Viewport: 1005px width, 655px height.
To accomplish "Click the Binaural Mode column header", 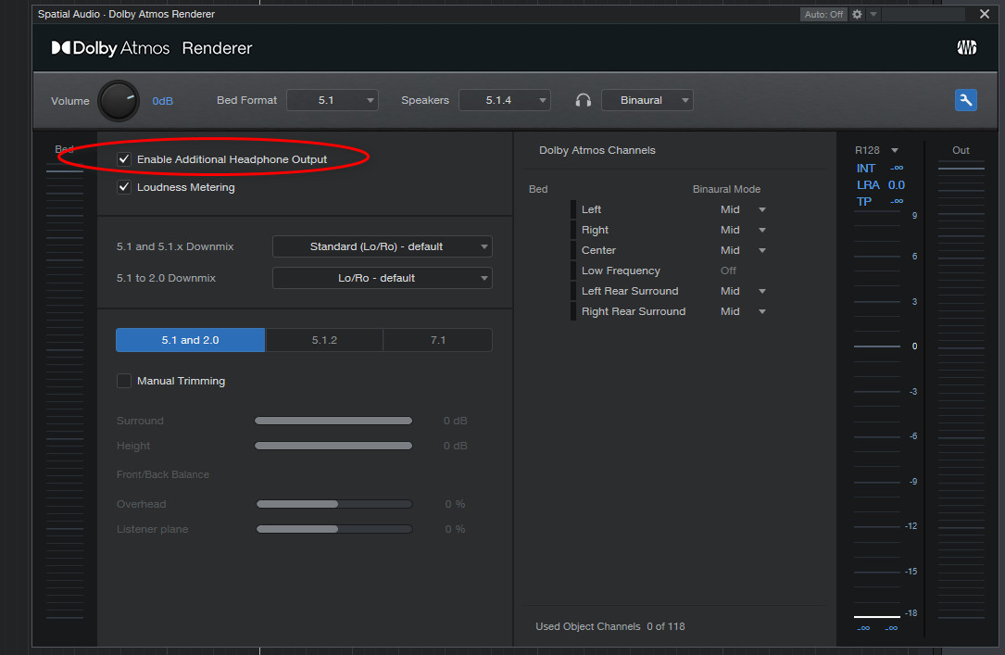I will [x=726, y=189].
